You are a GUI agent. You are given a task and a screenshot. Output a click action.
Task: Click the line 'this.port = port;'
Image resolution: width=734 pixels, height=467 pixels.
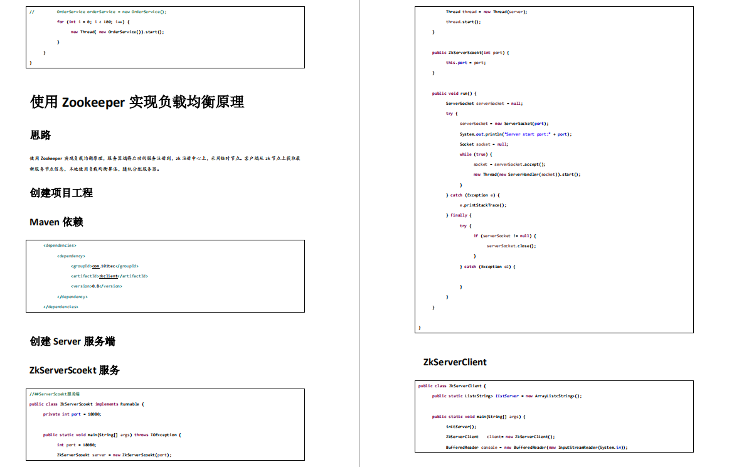[x=465, y=63]
